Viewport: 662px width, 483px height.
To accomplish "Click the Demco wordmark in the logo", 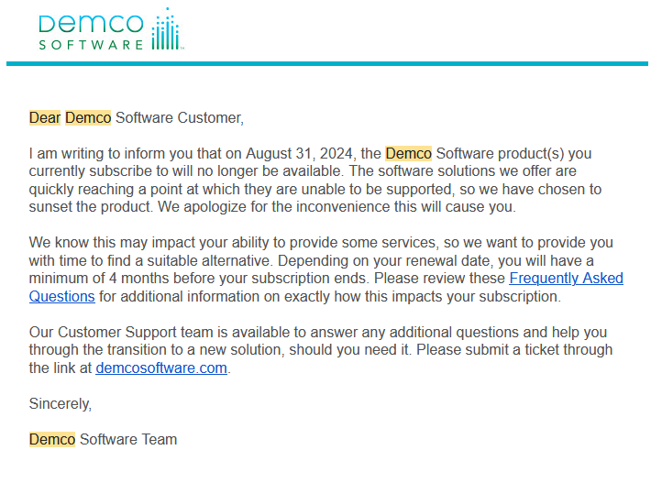I will [x=91, y=24].
